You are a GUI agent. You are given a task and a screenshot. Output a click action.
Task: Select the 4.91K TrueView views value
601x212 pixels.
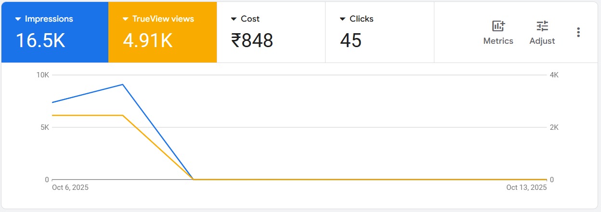coord(147,40)
